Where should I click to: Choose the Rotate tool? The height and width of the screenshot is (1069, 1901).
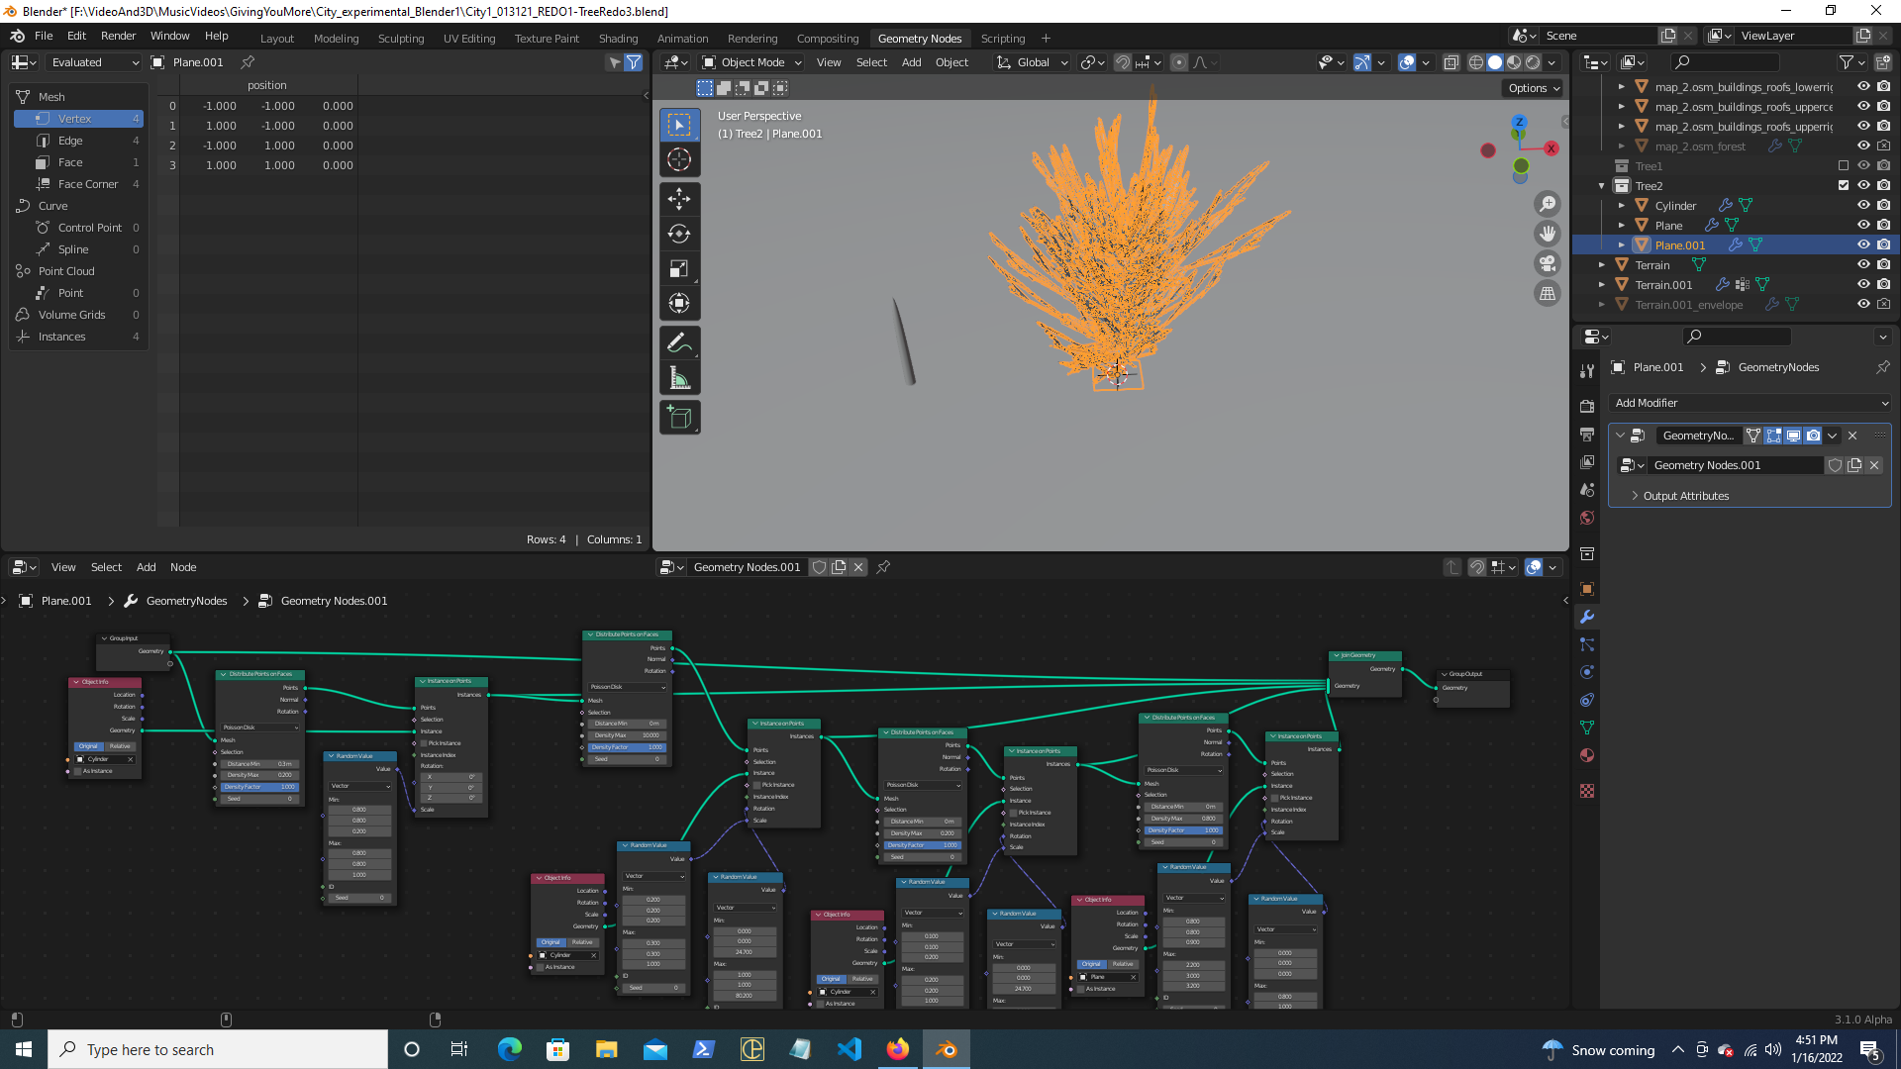pos(679,234)
